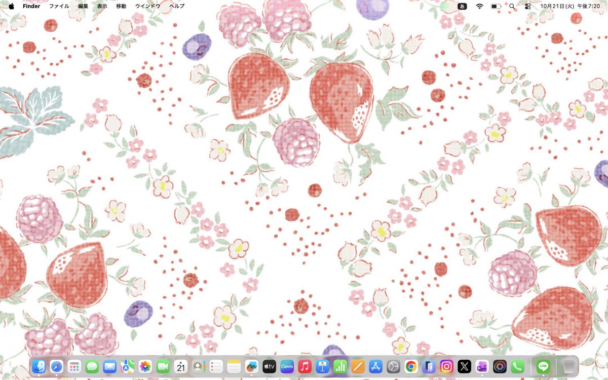Open Wi-Fi status menu
This screenshot has height=380, width=608.
pos(479,6)
